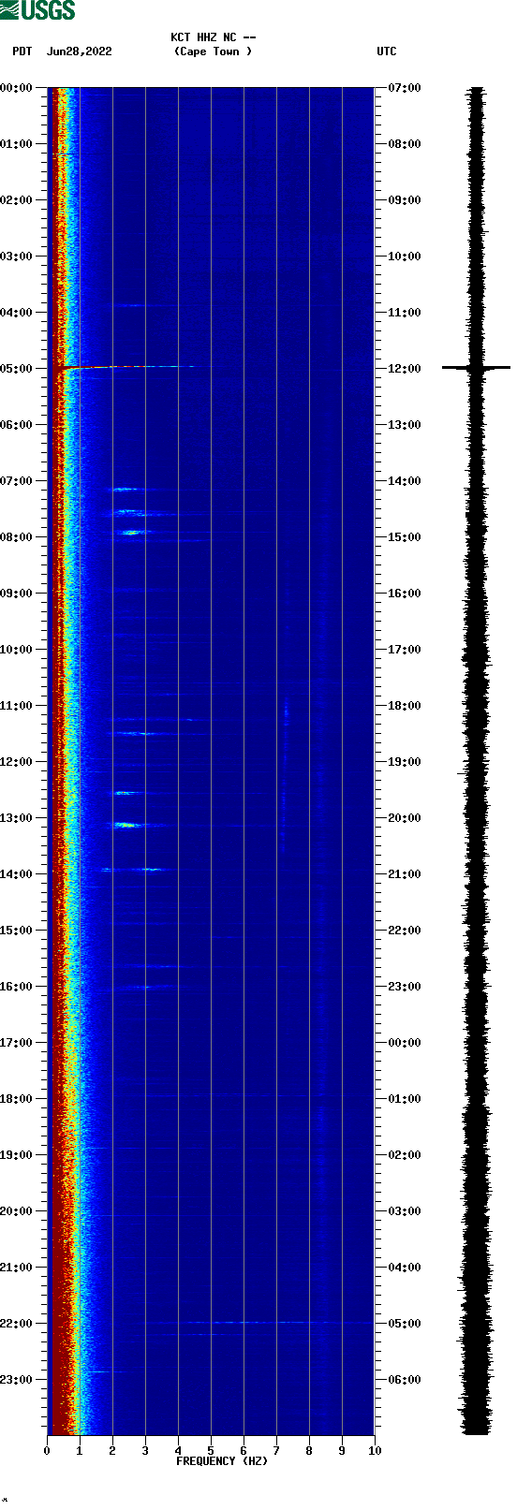Click the 15:00 PDT time label
The width and height of the screenshot is (517, 1510).
(x=17, y=931)
